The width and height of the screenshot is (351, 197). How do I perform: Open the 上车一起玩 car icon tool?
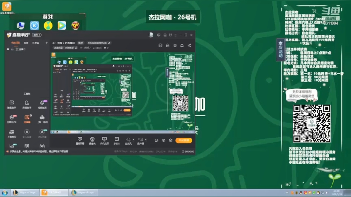tap(42, 119)
